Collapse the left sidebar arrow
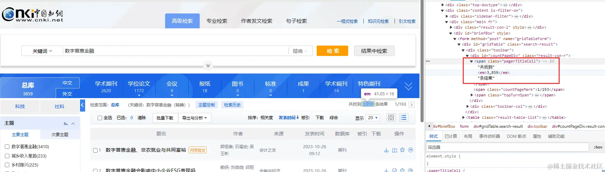The width and height of the screenshot is (605, 172). pyautogui.click(x=82, y=105)
